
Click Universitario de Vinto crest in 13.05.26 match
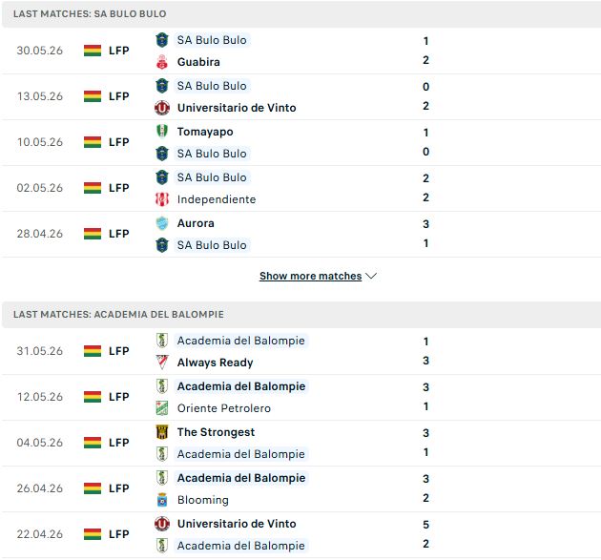click(162, 108)
